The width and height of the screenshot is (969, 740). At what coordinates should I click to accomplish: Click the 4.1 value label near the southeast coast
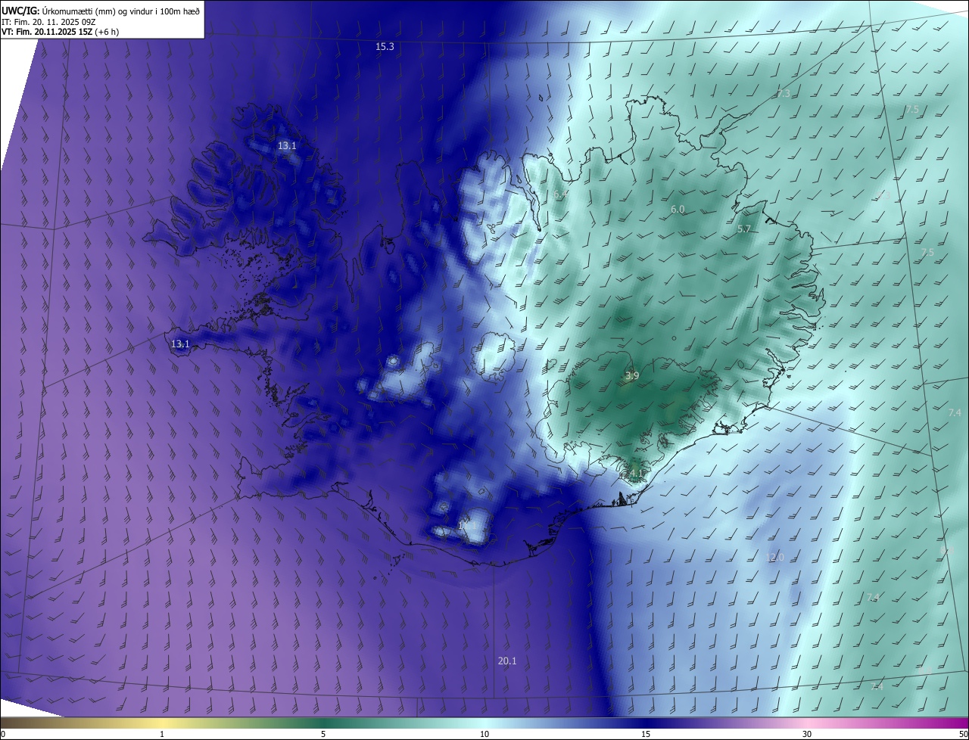[x=635, y=474]
